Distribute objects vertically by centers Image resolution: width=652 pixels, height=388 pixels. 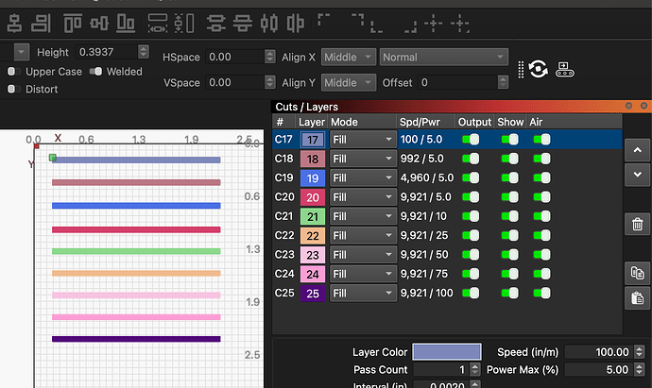216,24
